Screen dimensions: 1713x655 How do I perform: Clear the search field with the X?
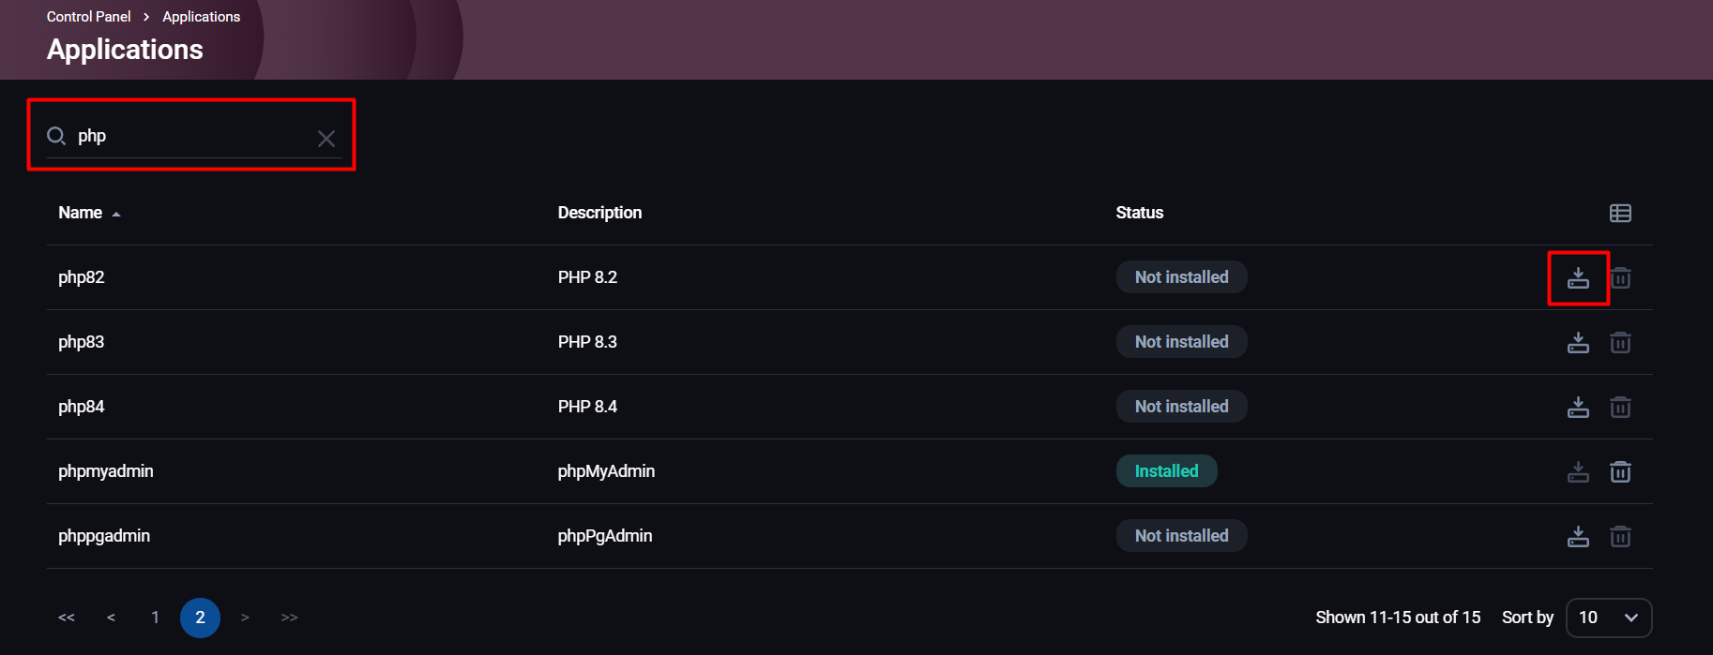tap(326, 139)
